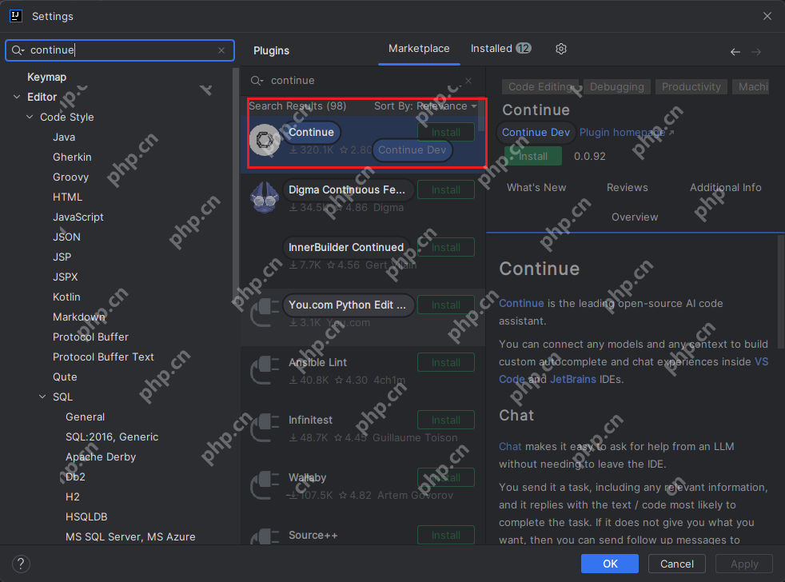Clear the plugin search query with X
785x582 pixels.
pyautogui.click(x=468, y=81)
